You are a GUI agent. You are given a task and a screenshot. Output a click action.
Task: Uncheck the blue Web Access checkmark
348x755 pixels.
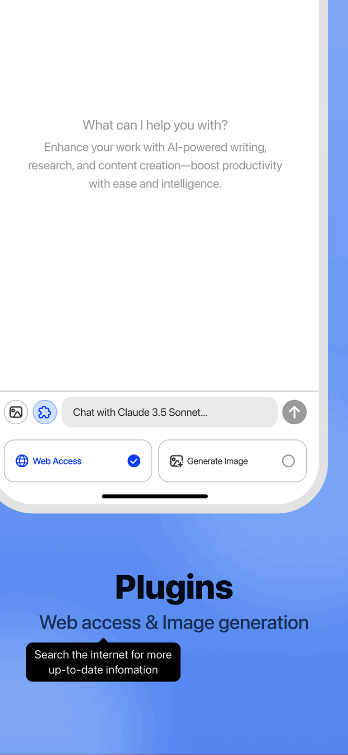point(134,461)
